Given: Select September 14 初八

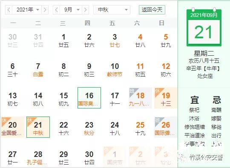Looking at the screenshot, I should click(38, 99).
